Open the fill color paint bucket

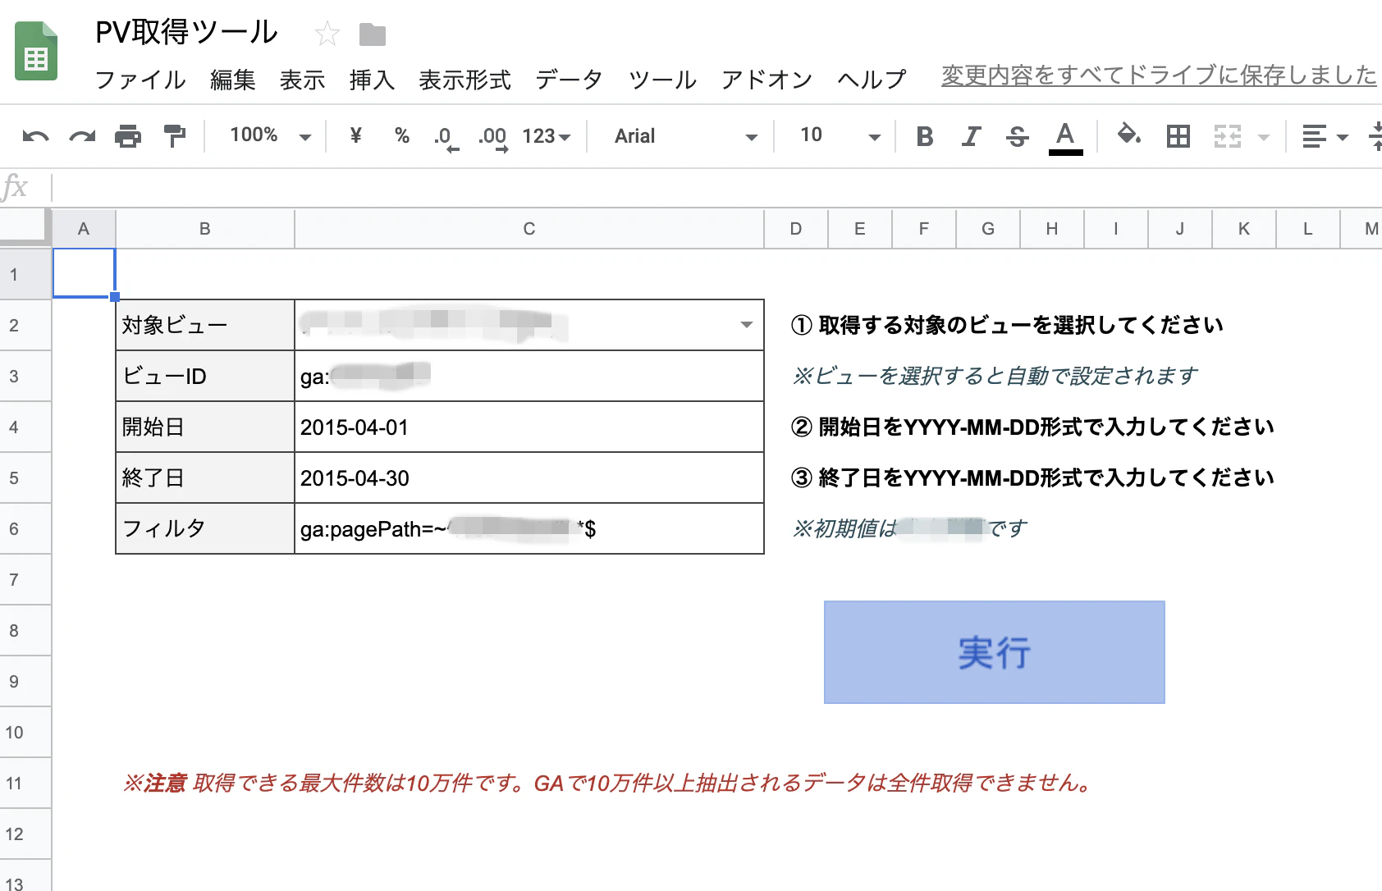click(1129, 135)
